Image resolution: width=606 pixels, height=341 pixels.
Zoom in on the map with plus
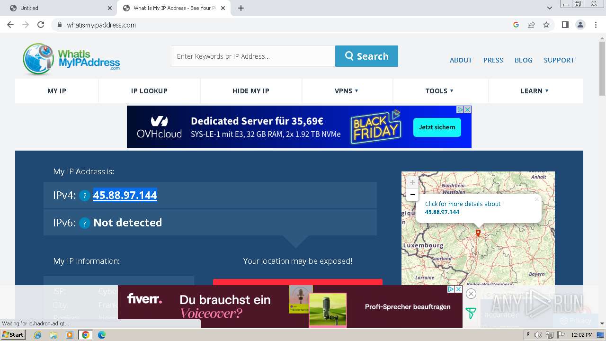(412, 182)
